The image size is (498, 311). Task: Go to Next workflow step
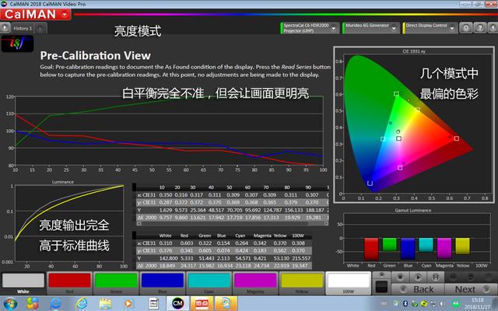click(x=471, y=289)
